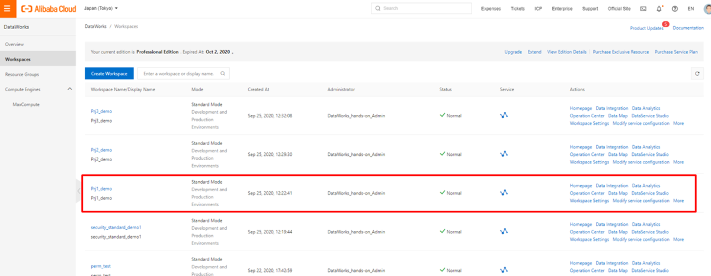Screen dimensions: 711x276
Task: Open Resource Groups in sidebar
Action: 22,74
